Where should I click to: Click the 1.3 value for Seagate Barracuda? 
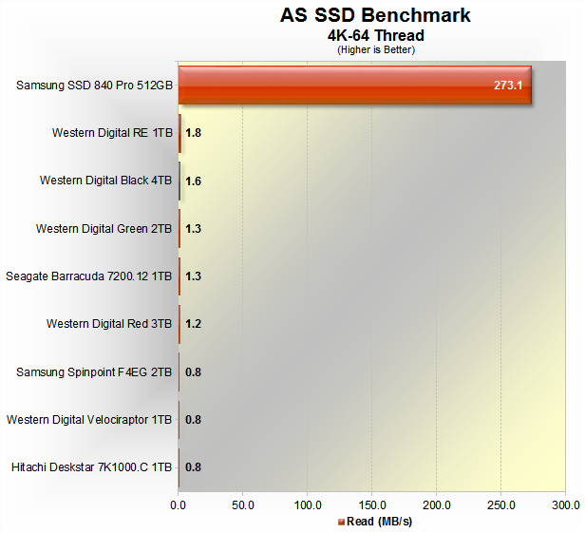pos(194,276)
